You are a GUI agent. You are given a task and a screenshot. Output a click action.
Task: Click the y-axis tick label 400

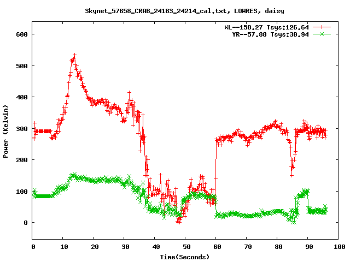point(22,97)
